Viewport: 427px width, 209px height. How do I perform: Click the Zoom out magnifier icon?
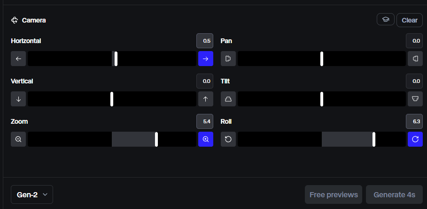pyautogui.click(x=18, y=139)
